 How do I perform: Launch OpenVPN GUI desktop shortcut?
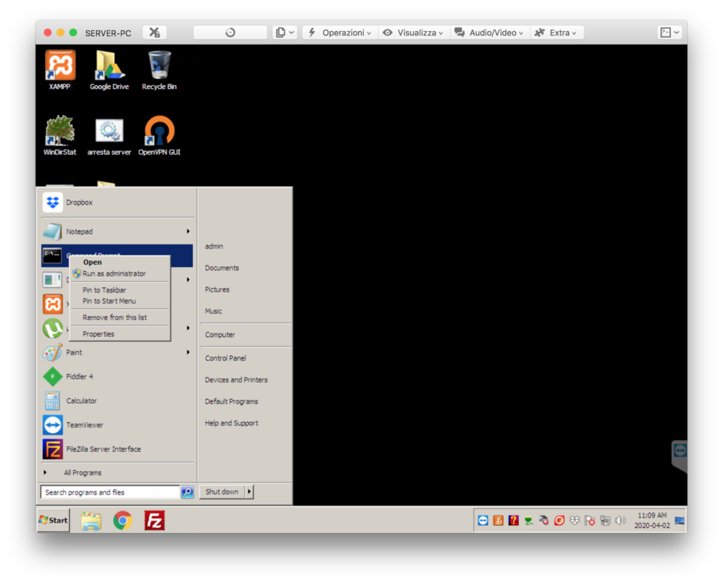[159, 136]
